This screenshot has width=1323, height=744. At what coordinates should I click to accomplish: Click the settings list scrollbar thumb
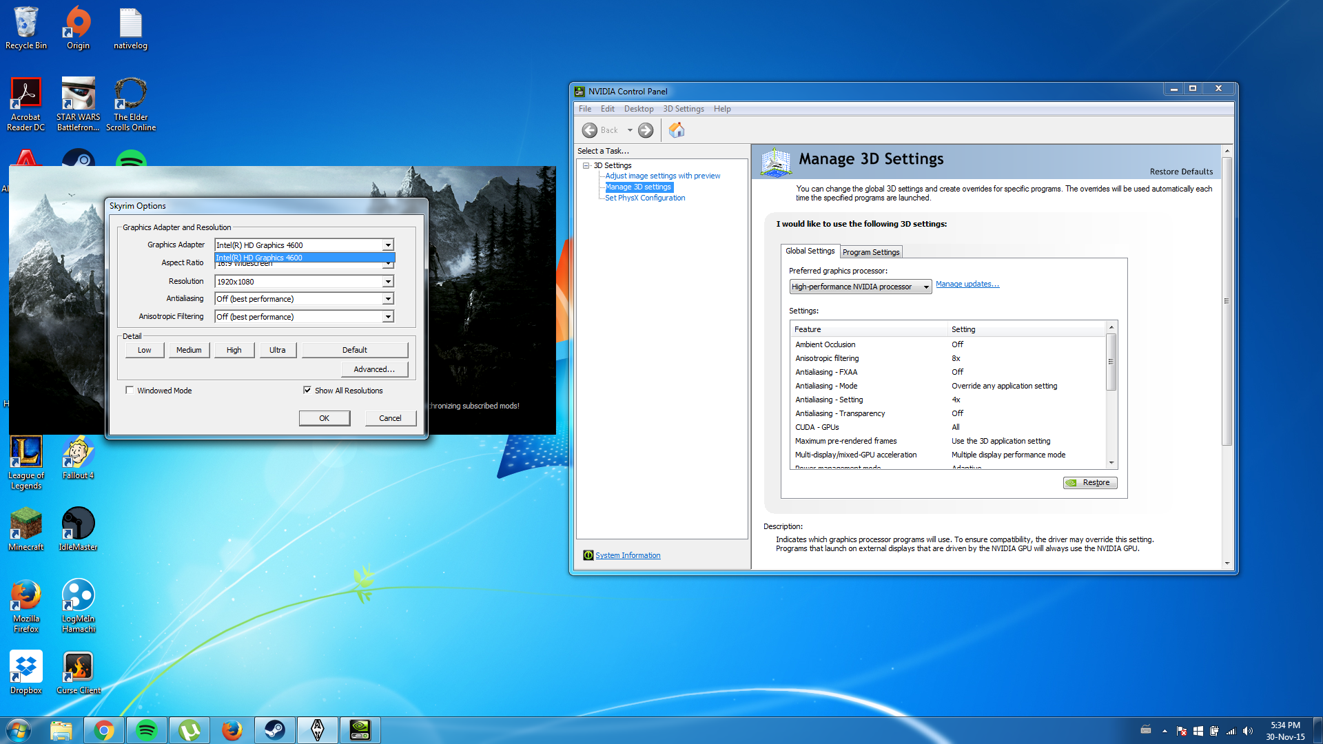click(x=1111, y=362)
